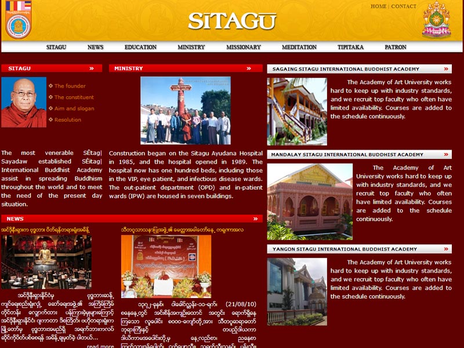
Task: Click Mandalay Academy header double-arrow icon
Action: [446, 154]
